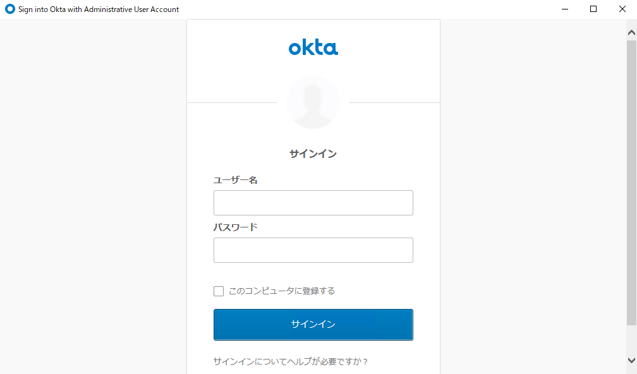
Task: Focus the ユーザー名 input field
Action: [313, 203]
